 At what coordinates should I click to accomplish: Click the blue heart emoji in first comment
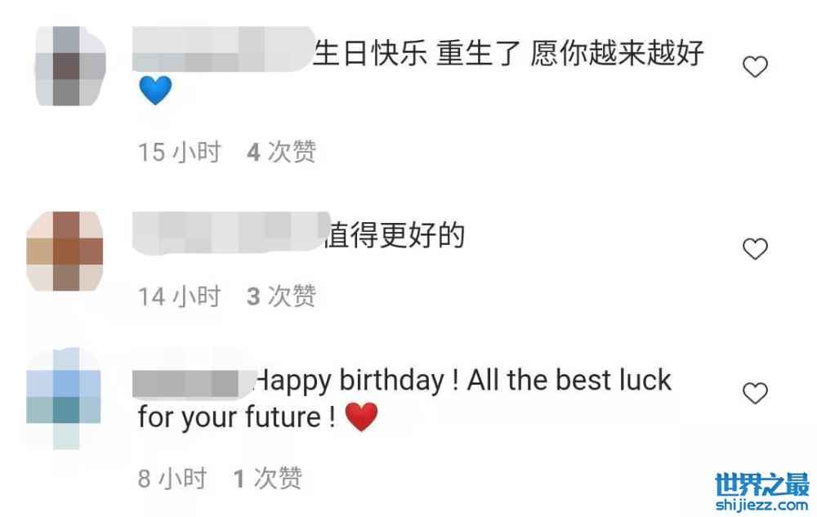click(155, 90)
